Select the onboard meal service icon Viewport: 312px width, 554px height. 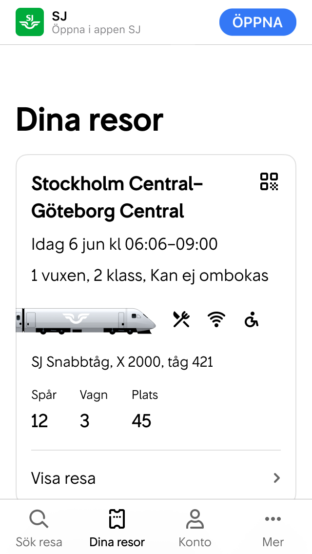pos(182,318)
